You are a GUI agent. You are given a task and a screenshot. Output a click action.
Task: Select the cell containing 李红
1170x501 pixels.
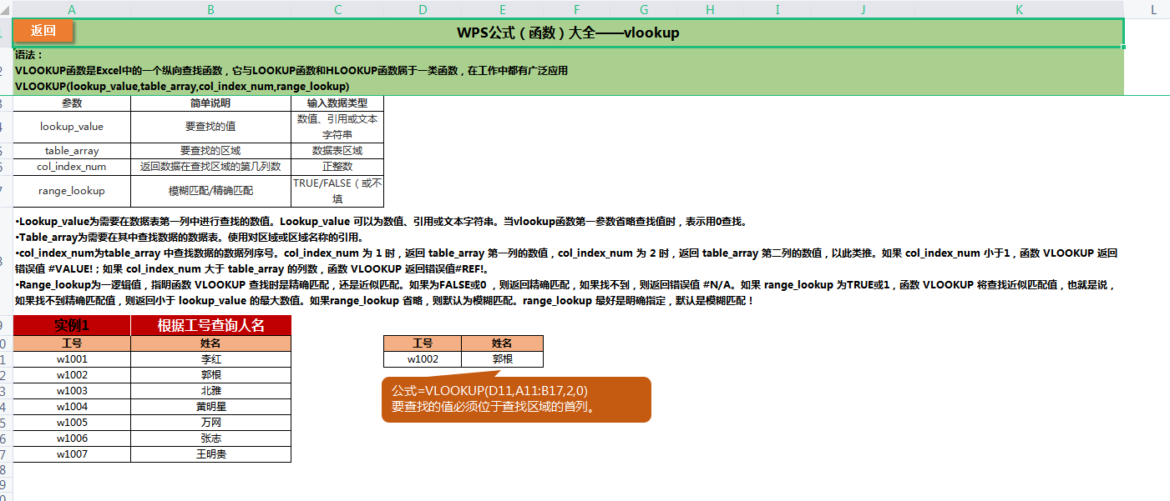pos(210,358)
